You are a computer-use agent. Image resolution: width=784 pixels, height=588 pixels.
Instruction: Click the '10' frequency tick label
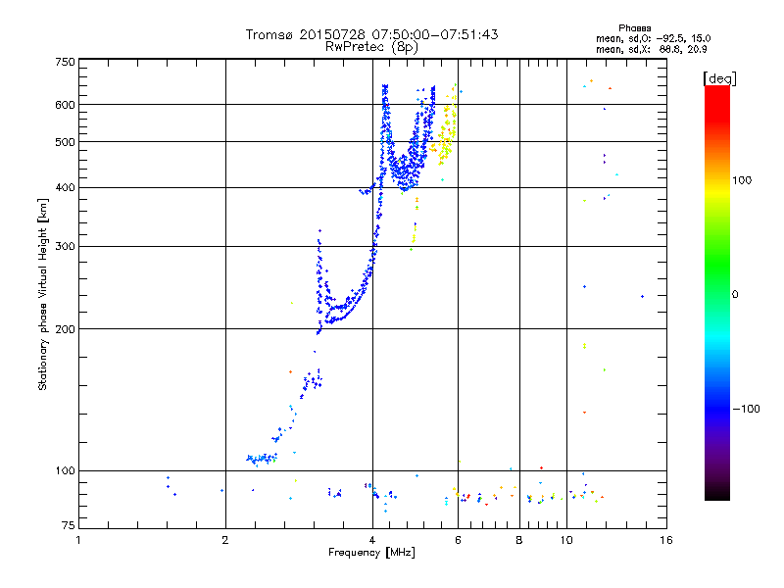point(566,540)
